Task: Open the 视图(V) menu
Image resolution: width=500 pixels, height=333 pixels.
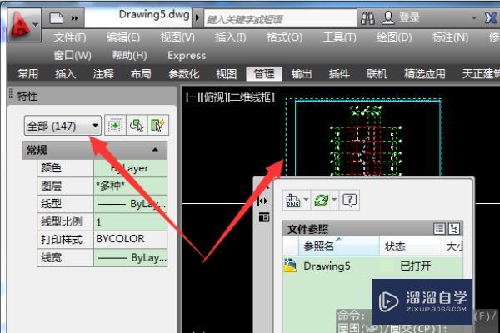Action: (x=177, y=38)
